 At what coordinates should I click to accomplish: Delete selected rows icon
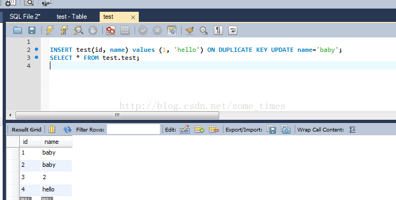[x=214, y=129]
